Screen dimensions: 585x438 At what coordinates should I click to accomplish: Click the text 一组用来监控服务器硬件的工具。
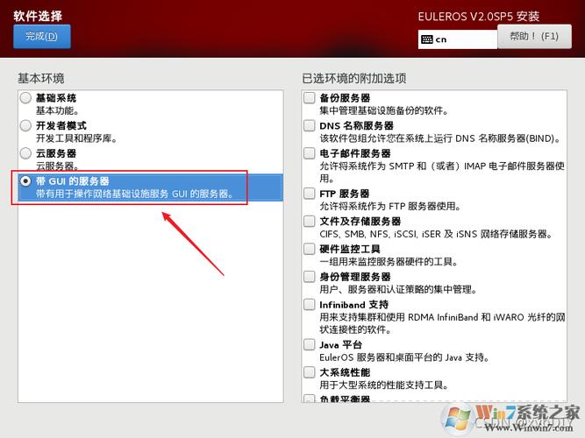pos(389,262)
